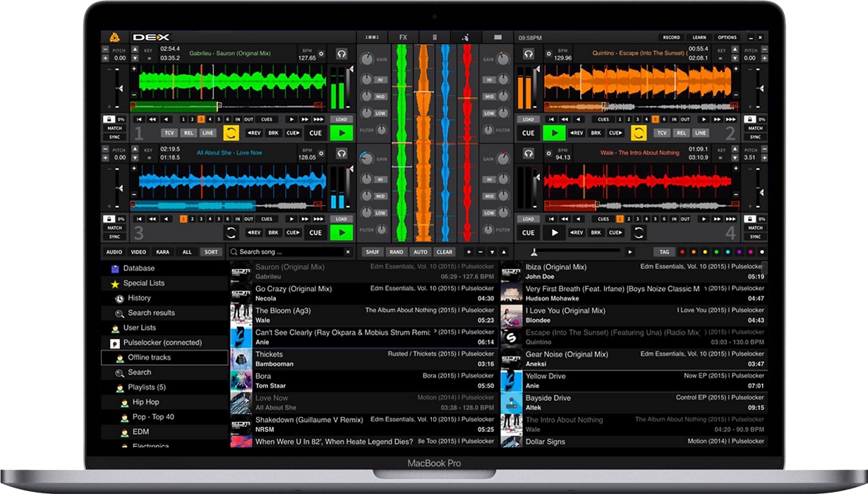Switch to the VIDEO filter tab

138,252
